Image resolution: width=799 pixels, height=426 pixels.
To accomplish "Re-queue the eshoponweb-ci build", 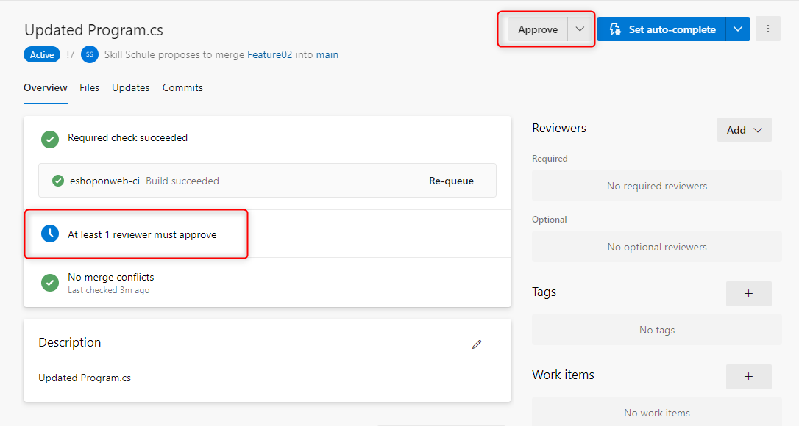I will click(x=451, y=181).
